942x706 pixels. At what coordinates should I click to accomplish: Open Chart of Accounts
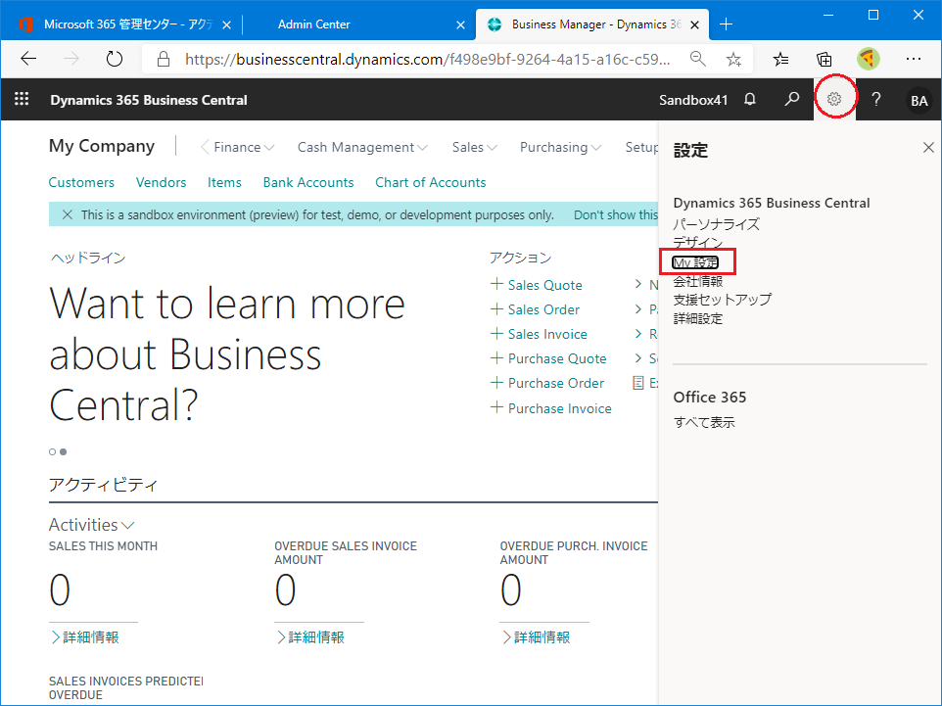point(431,182)
